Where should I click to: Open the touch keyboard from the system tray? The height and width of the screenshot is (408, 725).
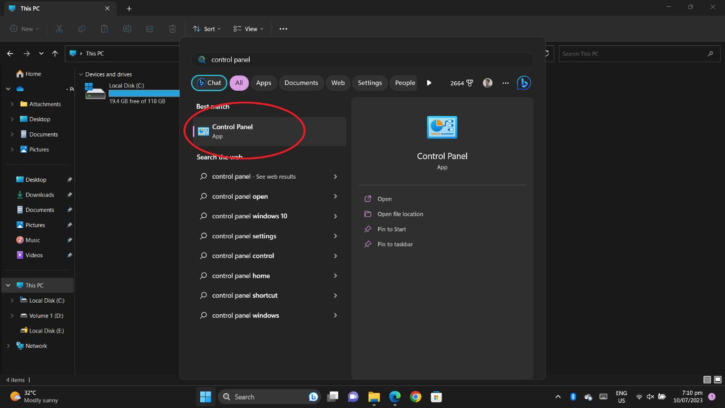click(603, 396)
